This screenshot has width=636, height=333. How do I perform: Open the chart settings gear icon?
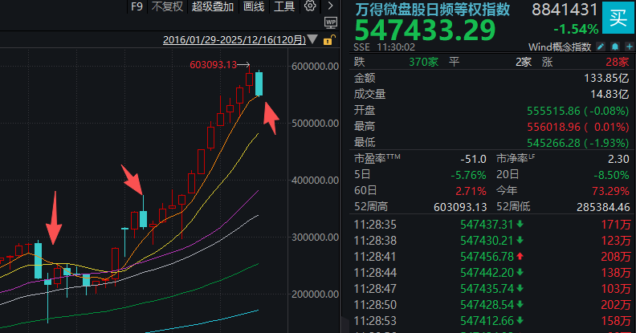point(310,7)
